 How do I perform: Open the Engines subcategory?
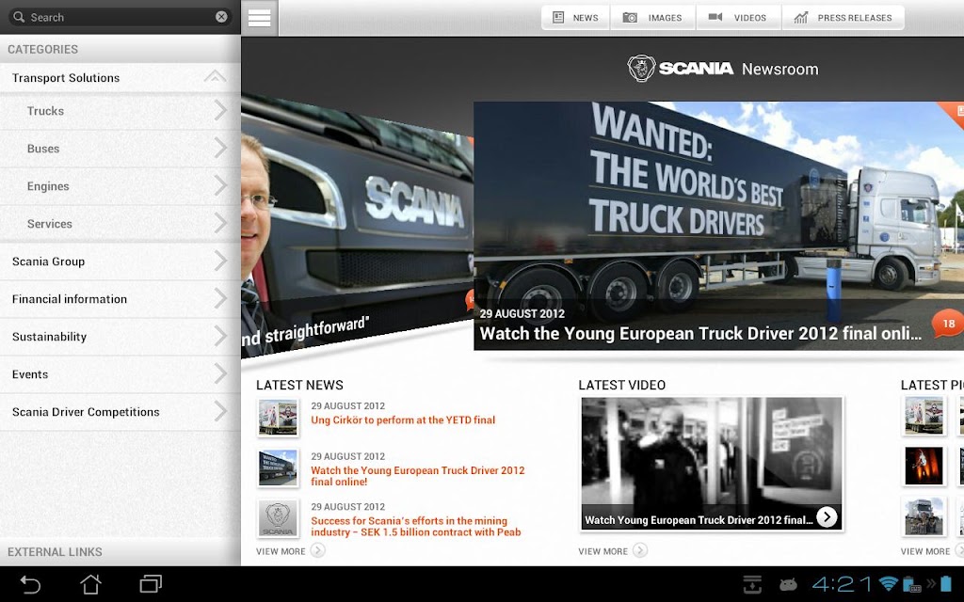pyautogui.click(x=120, y=186)
